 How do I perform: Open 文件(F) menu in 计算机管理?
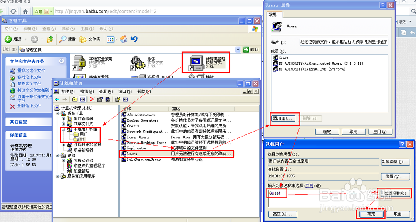coord(68,91)
